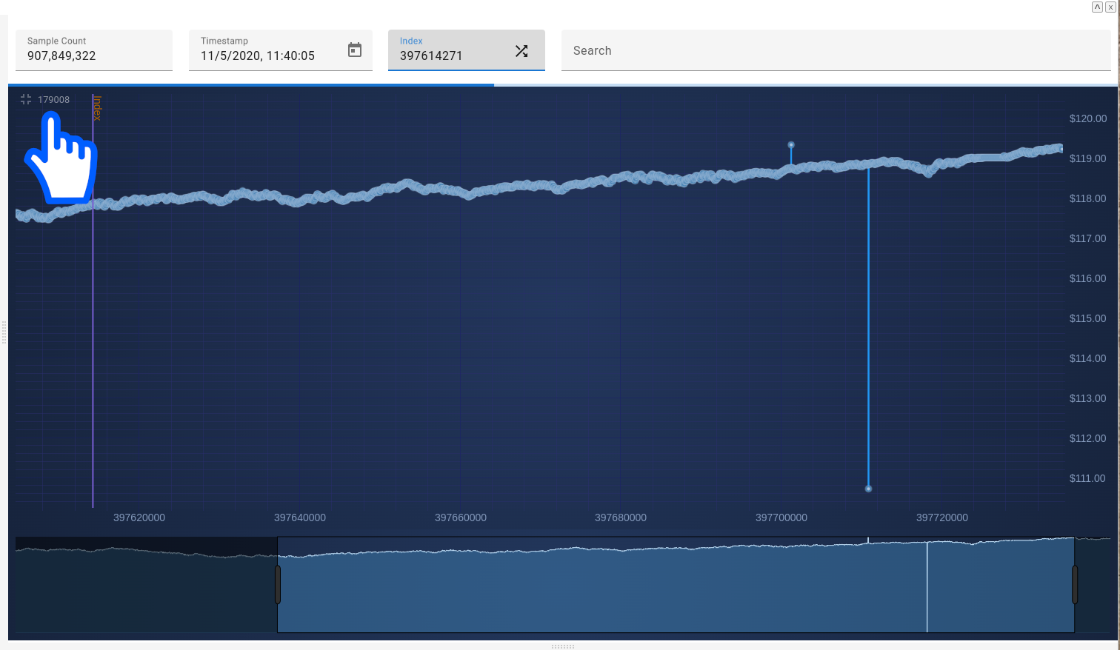
Task: Click the 397660000 x-axis label
Action: tap(460, 517)
